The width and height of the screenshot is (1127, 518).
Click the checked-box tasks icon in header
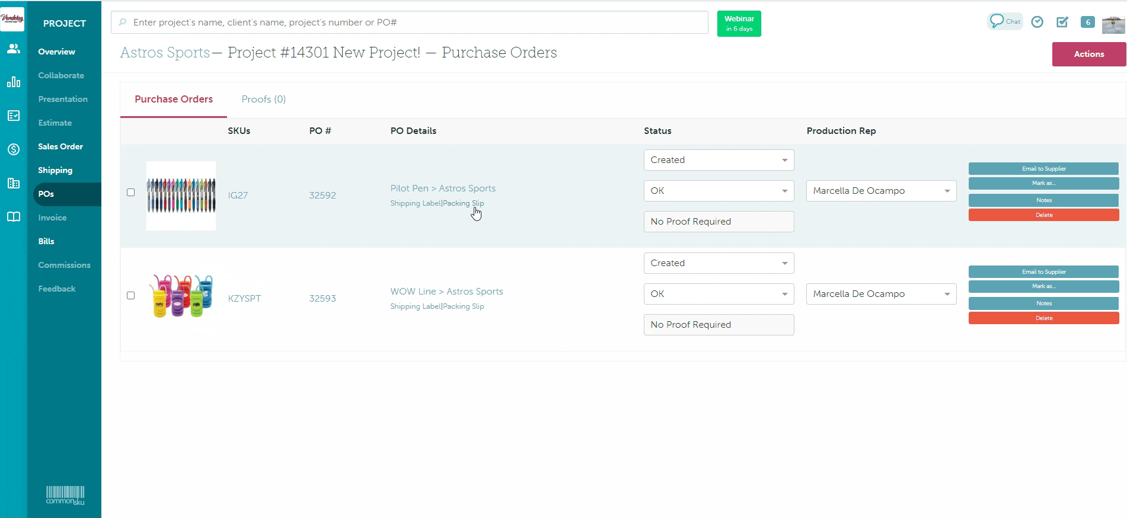(1062, 22)
